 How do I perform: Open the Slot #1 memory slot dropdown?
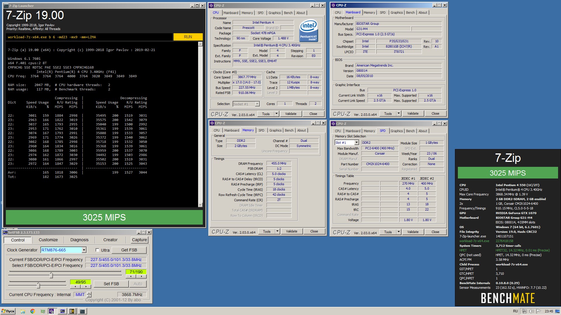356,143
